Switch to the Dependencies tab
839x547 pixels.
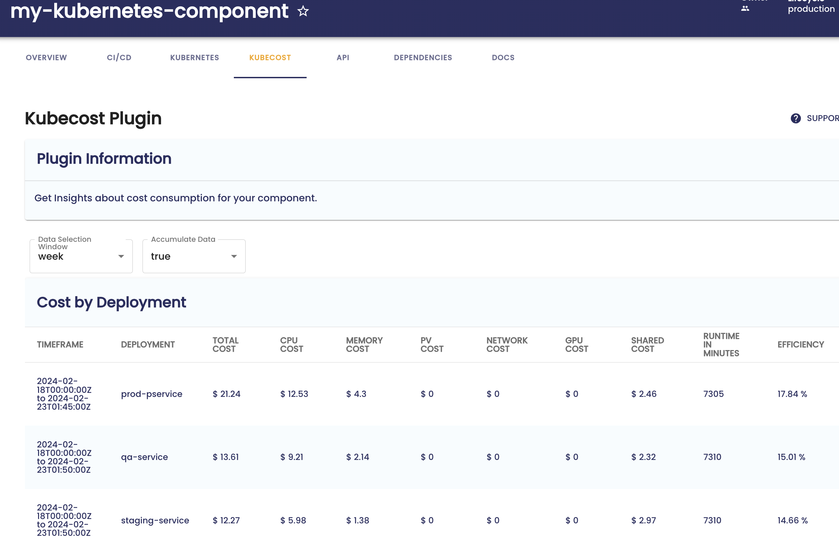pyautogui.click(x=423, y=58)
